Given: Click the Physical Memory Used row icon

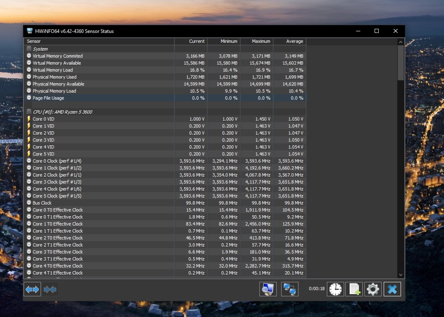Looking at the screenshot, I should pyautogui.click(x=29, y=77).
